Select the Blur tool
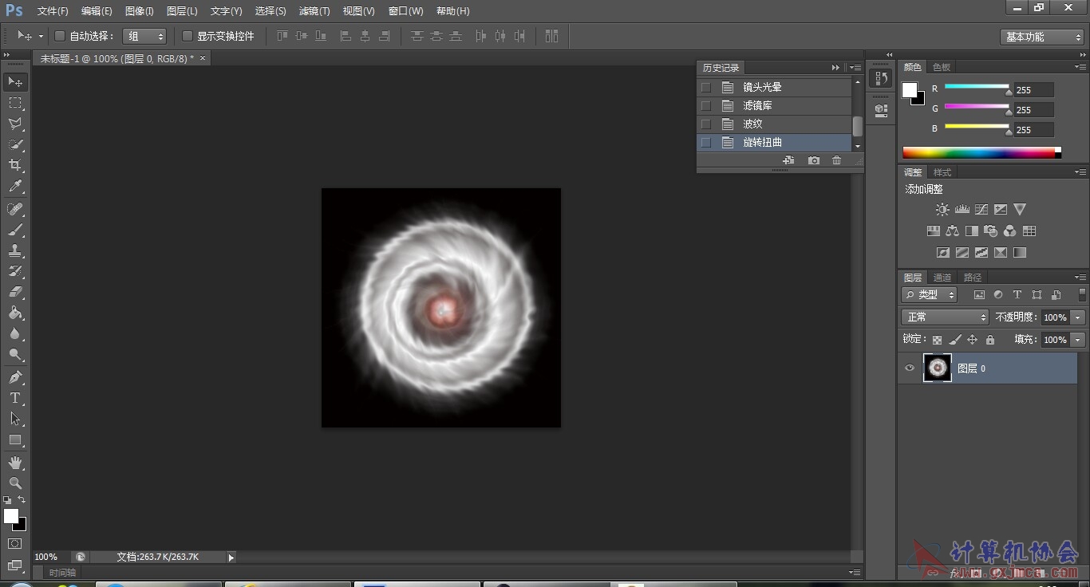This screenshot has width=1090, height=587. [x=15, y=333]
